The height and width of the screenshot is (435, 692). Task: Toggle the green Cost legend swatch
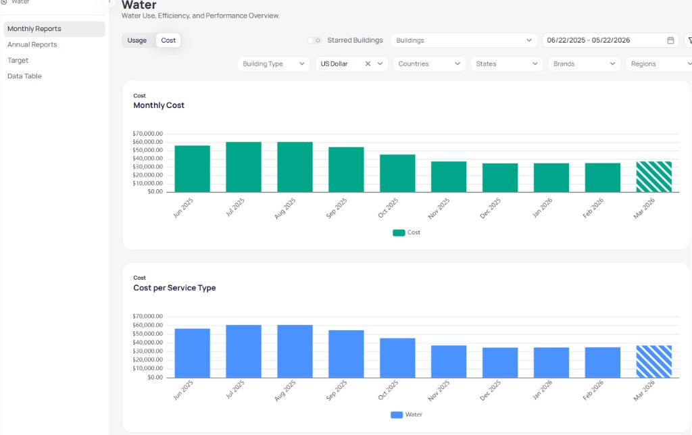point(399,232)
